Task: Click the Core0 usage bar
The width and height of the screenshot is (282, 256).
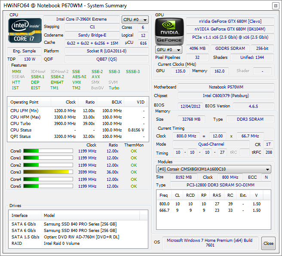Action: (x=48, y=151)
